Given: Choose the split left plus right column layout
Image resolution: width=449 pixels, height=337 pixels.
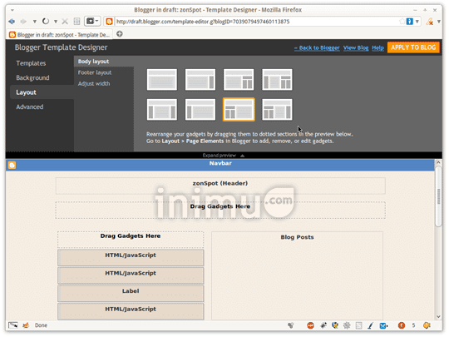Looking at the screenshot, I should tap(277, 110).
